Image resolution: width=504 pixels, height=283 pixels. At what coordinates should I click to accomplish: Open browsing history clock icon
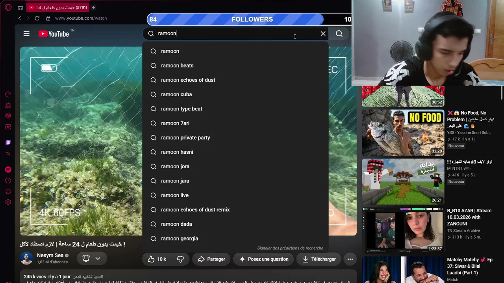[8, 180]
